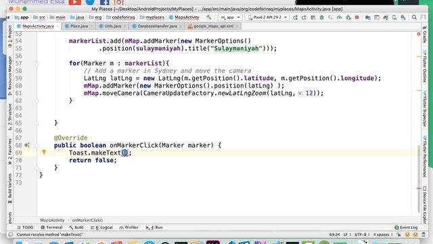Open the Resource Manager side panel

tap(10, 76)
